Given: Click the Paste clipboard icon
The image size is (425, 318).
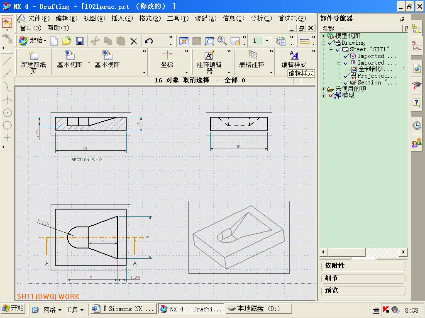Looking at the screenshot, I should point(121,41).
